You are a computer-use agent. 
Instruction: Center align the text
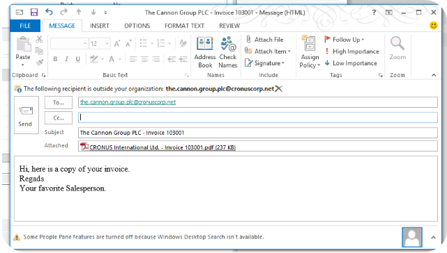[144, 59]
